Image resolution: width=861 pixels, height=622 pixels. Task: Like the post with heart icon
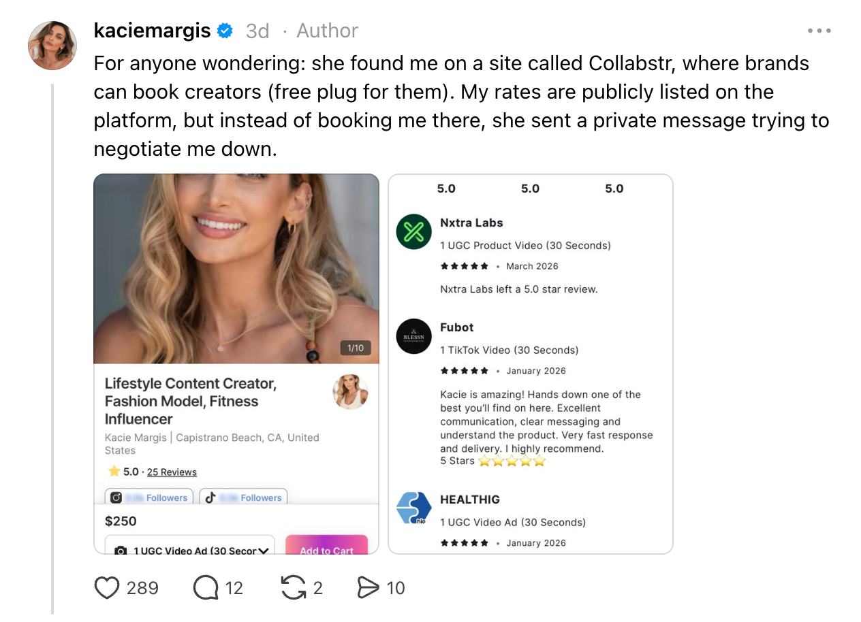pos(107,588)
